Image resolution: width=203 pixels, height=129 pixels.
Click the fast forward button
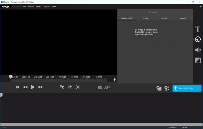[x=40, y=87]
